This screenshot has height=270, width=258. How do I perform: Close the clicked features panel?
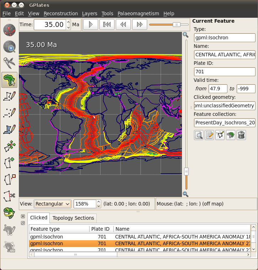(x=23, y=216)
